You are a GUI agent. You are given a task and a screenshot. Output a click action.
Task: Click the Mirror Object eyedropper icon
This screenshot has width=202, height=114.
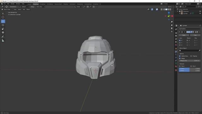tap(199, 51)
